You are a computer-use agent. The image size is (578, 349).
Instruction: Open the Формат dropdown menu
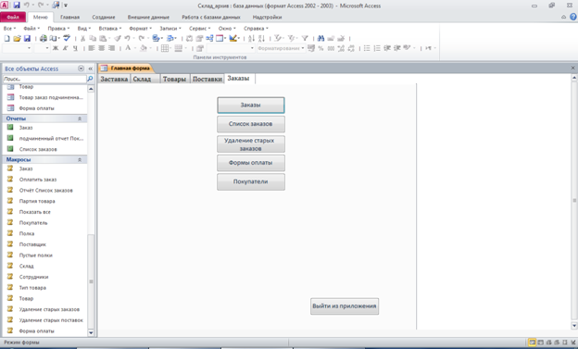pyautogui.click(x=140, y=29)
